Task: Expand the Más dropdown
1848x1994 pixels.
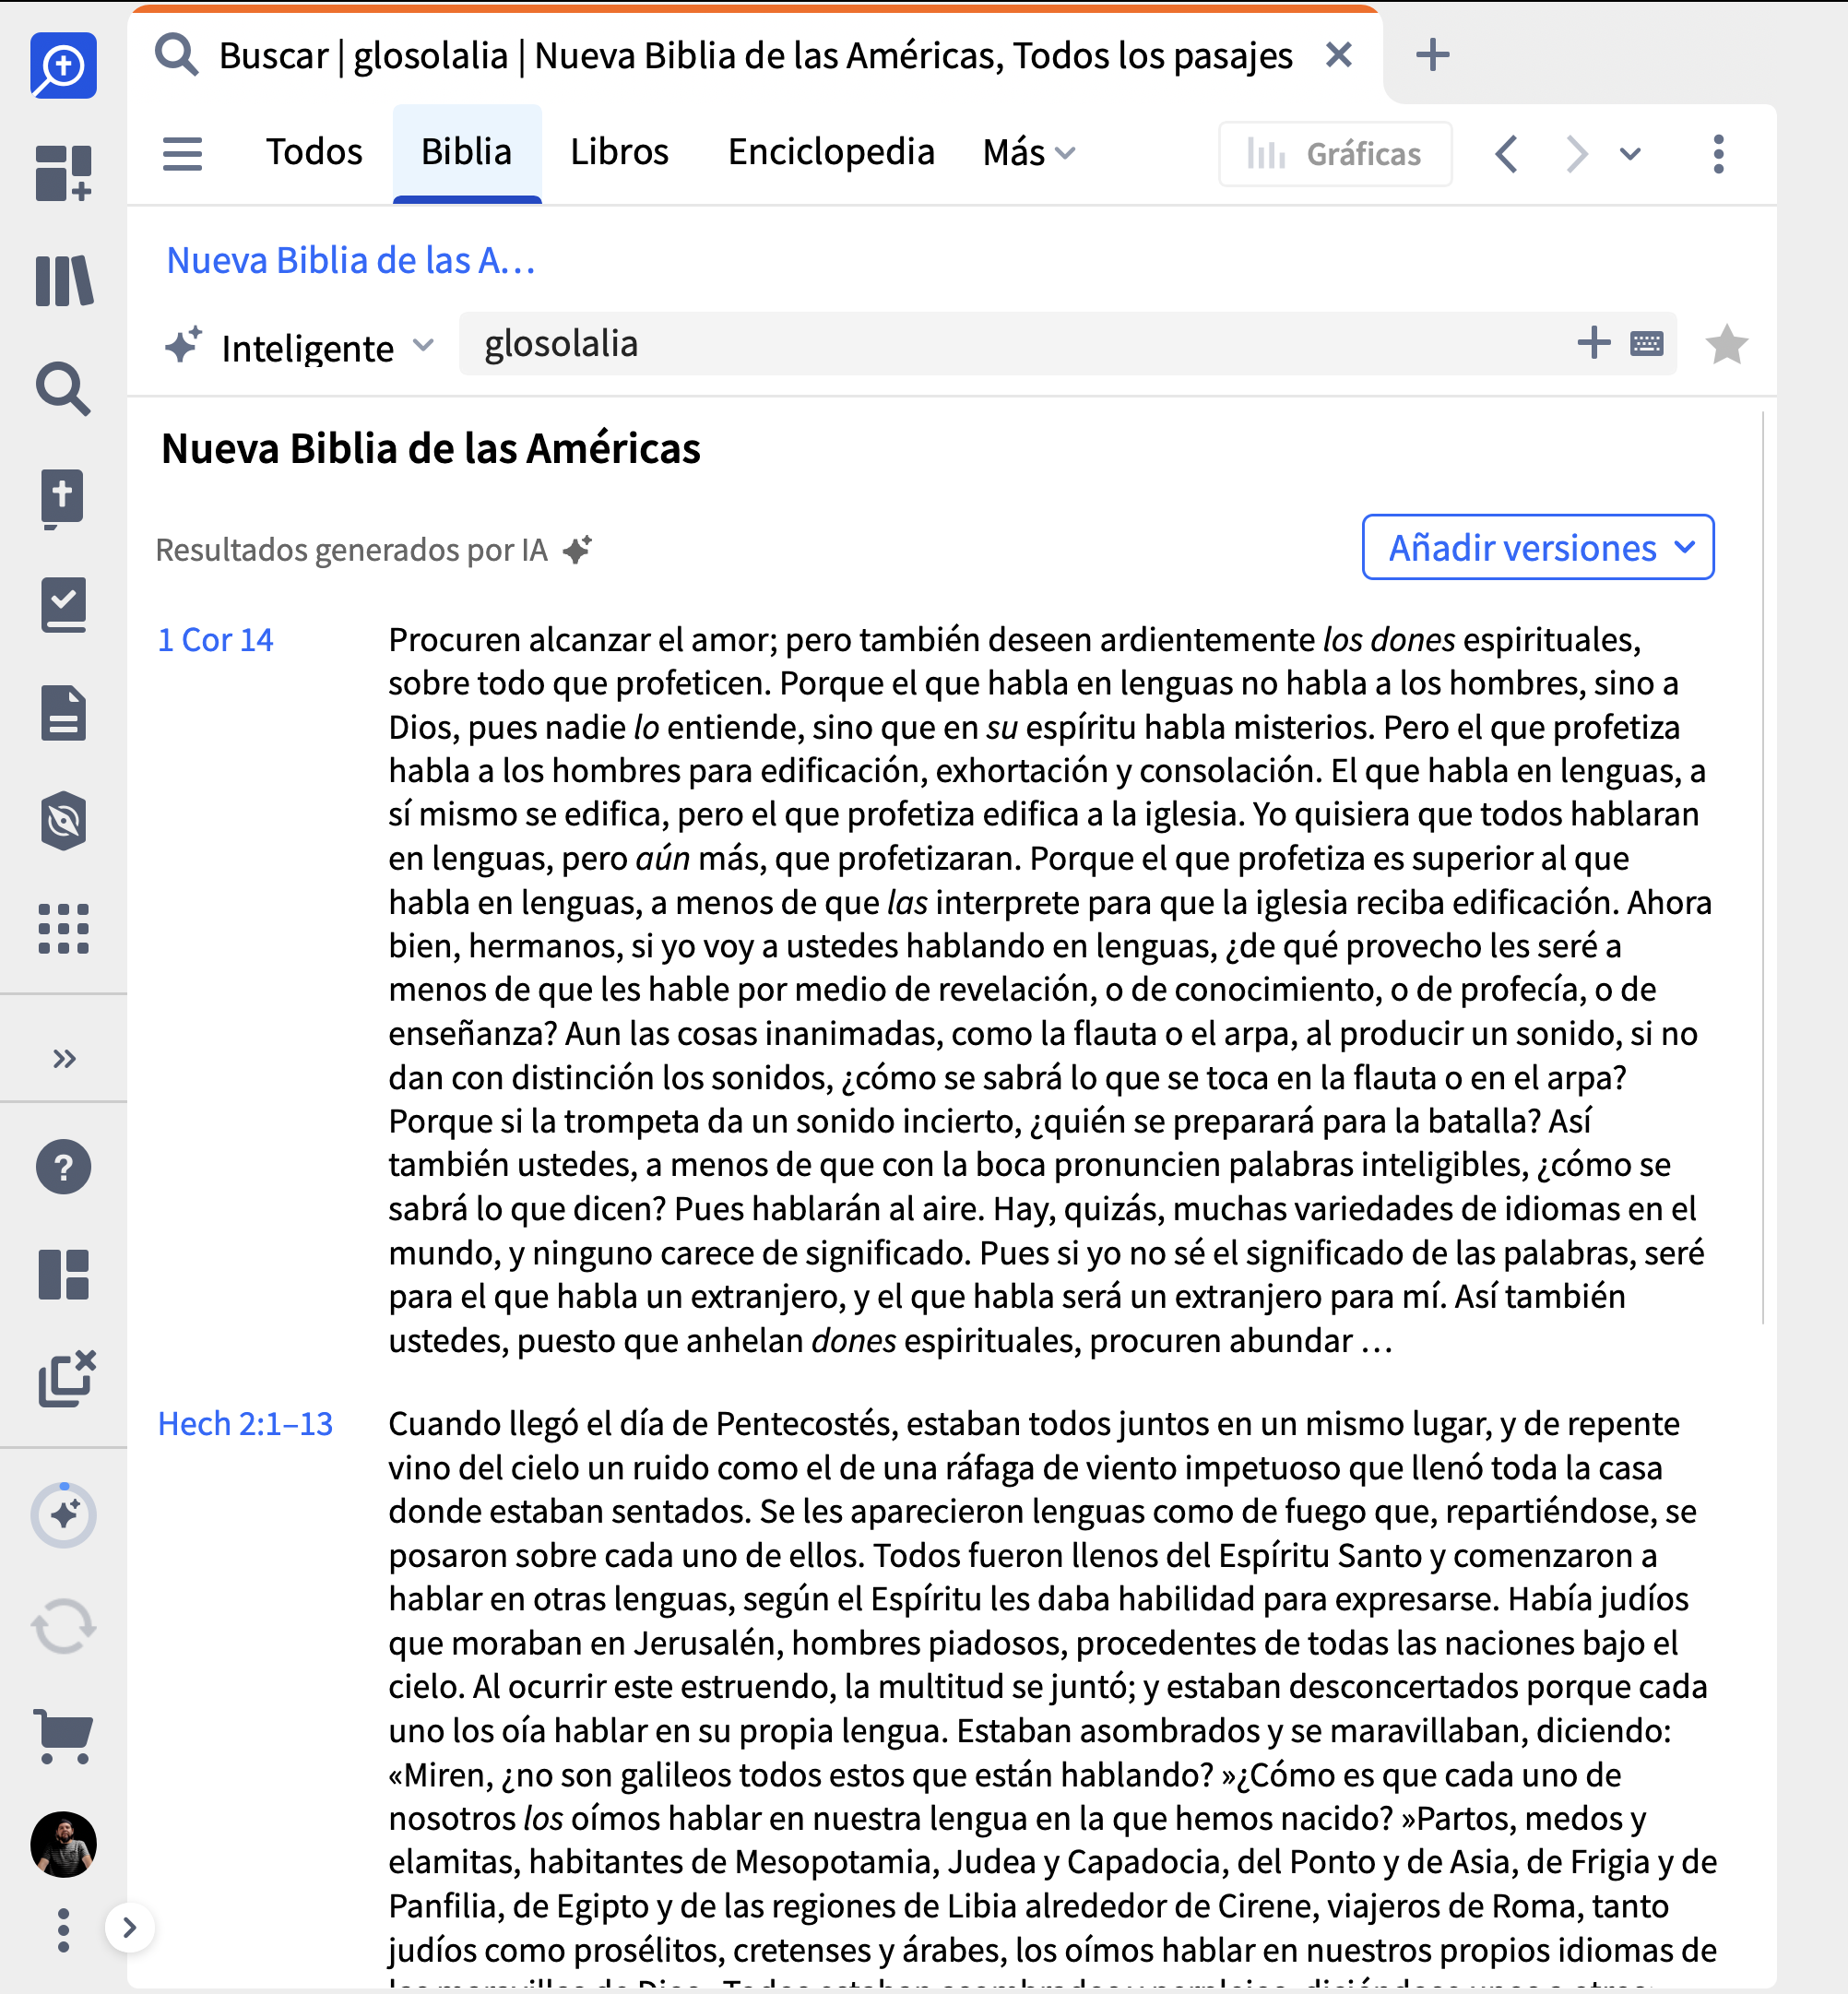Action: (x=1029, y=153)
